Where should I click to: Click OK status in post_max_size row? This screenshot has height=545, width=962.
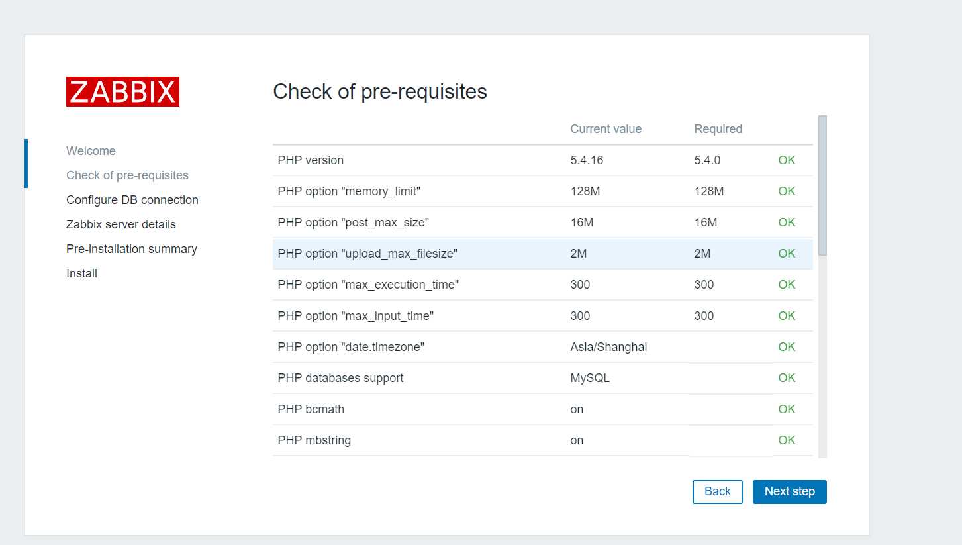point(787,223)
